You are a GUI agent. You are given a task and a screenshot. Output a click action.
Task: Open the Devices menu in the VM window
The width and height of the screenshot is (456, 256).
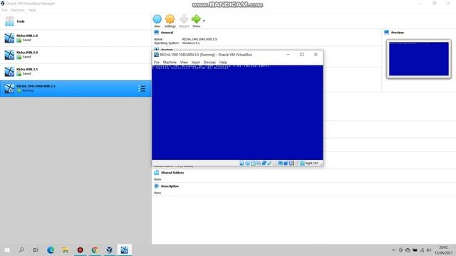(x=209, y=62)
